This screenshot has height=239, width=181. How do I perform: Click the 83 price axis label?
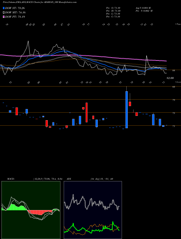[173, 87]
